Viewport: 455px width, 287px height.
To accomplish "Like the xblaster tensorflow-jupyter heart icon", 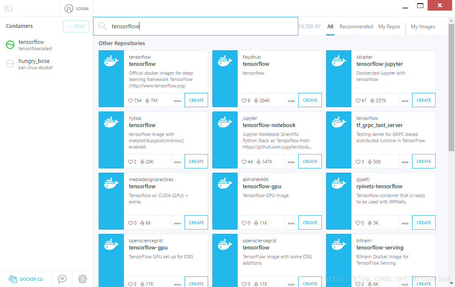I will click(x=358, y=100).
